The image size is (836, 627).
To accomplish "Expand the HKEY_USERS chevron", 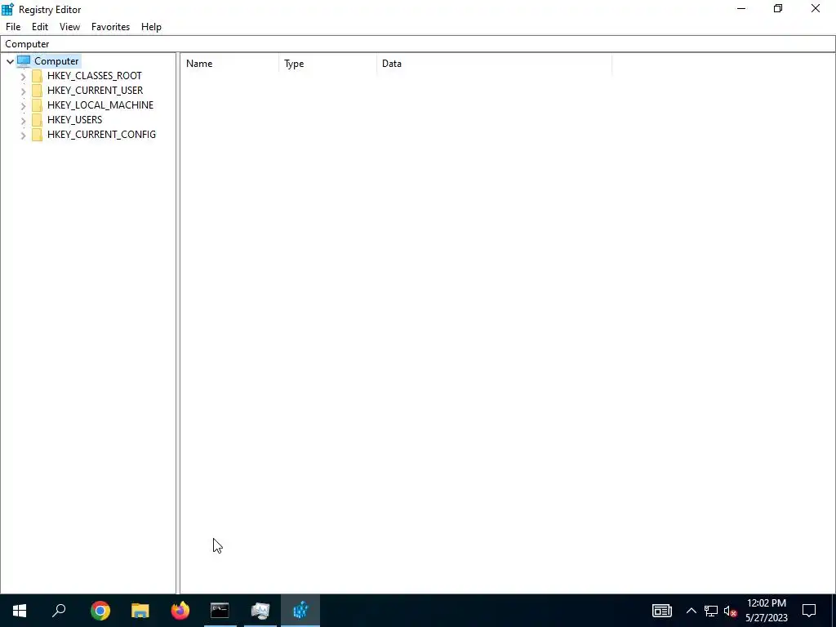I will pyautogui.click(x=23, y=120).
